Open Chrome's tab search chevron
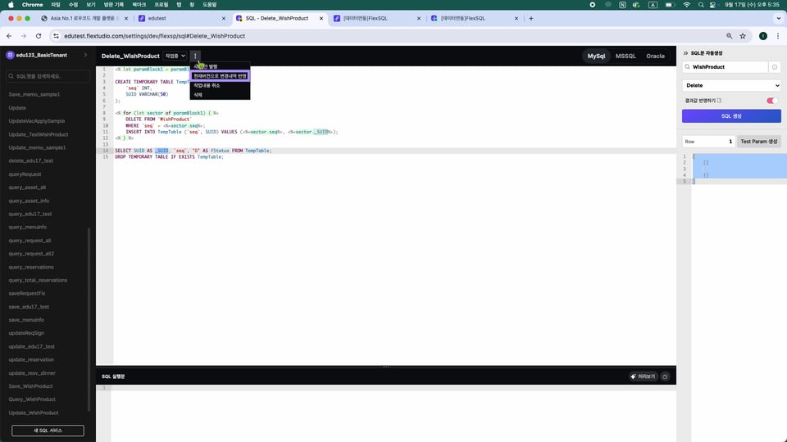This screenshot has height=442, width=787. (x=778, y=19)
